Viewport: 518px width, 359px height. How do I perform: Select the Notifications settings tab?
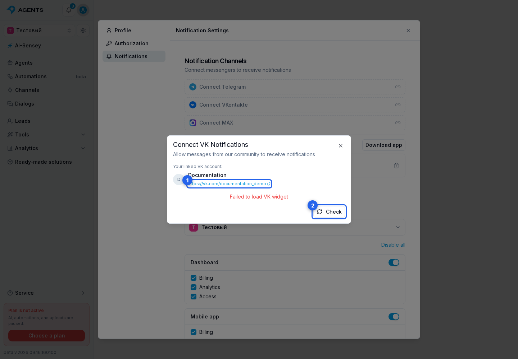(134, 56)
